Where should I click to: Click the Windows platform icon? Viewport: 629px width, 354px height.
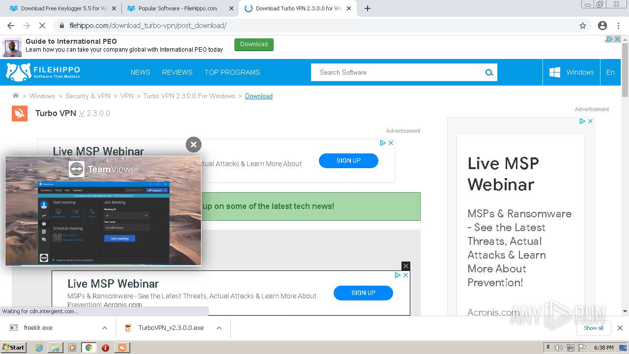(555, 72)
